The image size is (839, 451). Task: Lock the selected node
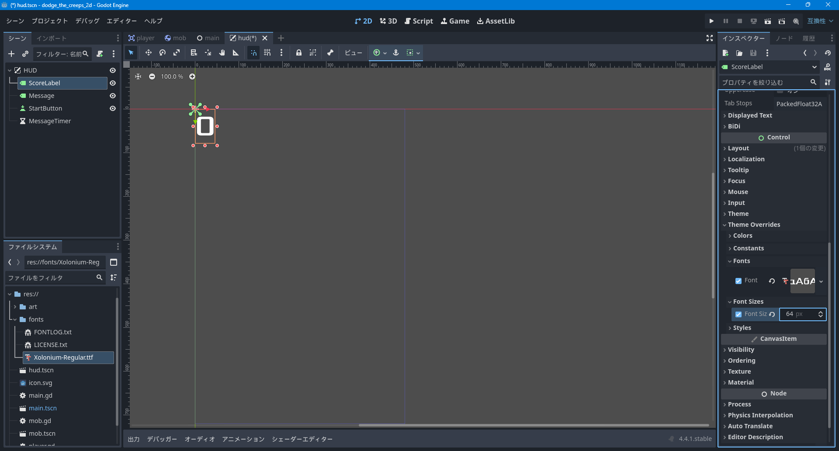click(x=299, y=53)
